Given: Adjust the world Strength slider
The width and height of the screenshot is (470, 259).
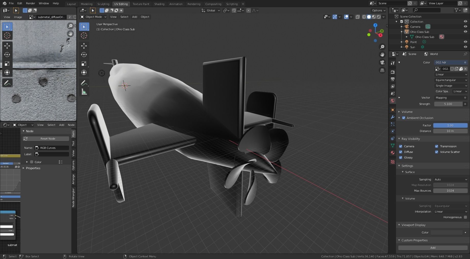Looking at the screenshot, I should pyautogui.click(x=448, y=104).
